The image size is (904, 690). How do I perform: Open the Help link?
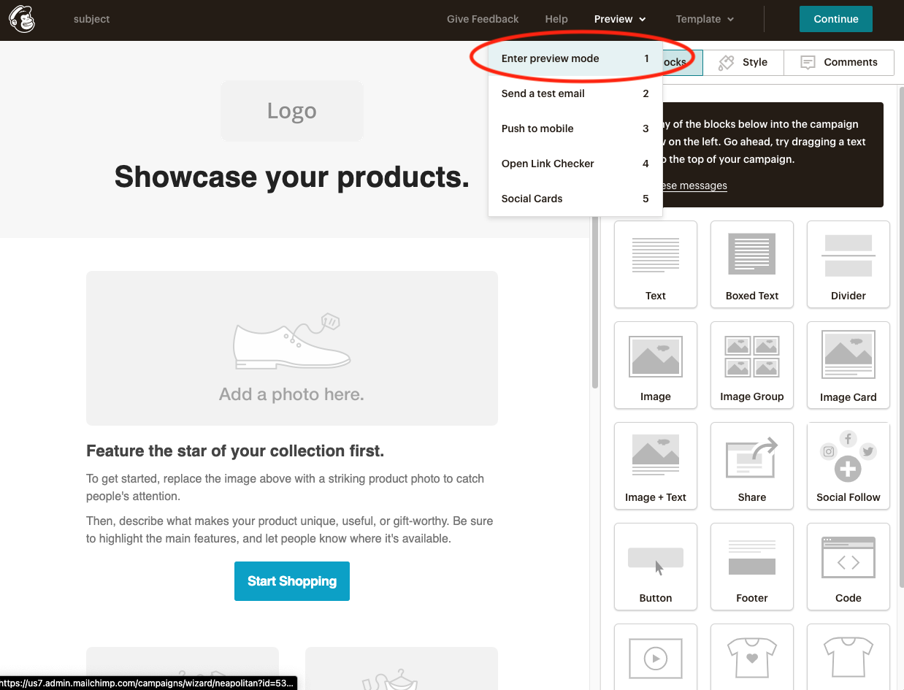point(556,19)
